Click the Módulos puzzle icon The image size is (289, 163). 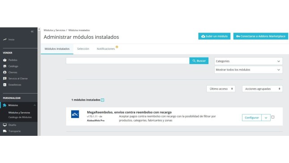[4, 105]
